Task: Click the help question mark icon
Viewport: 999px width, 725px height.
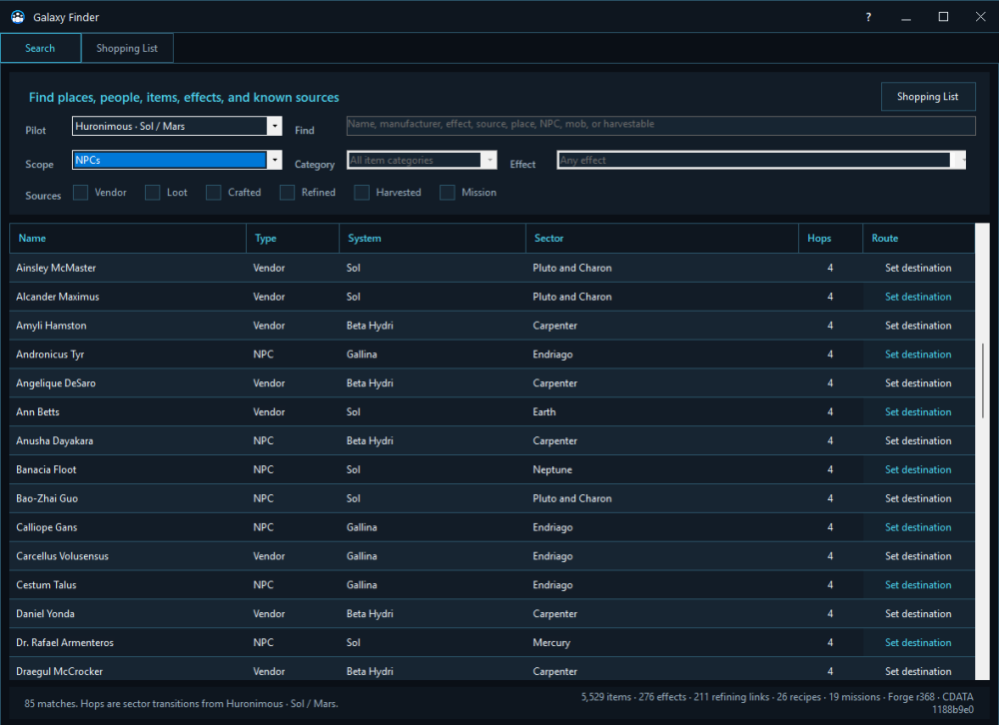Action: [x=868, y=17]
